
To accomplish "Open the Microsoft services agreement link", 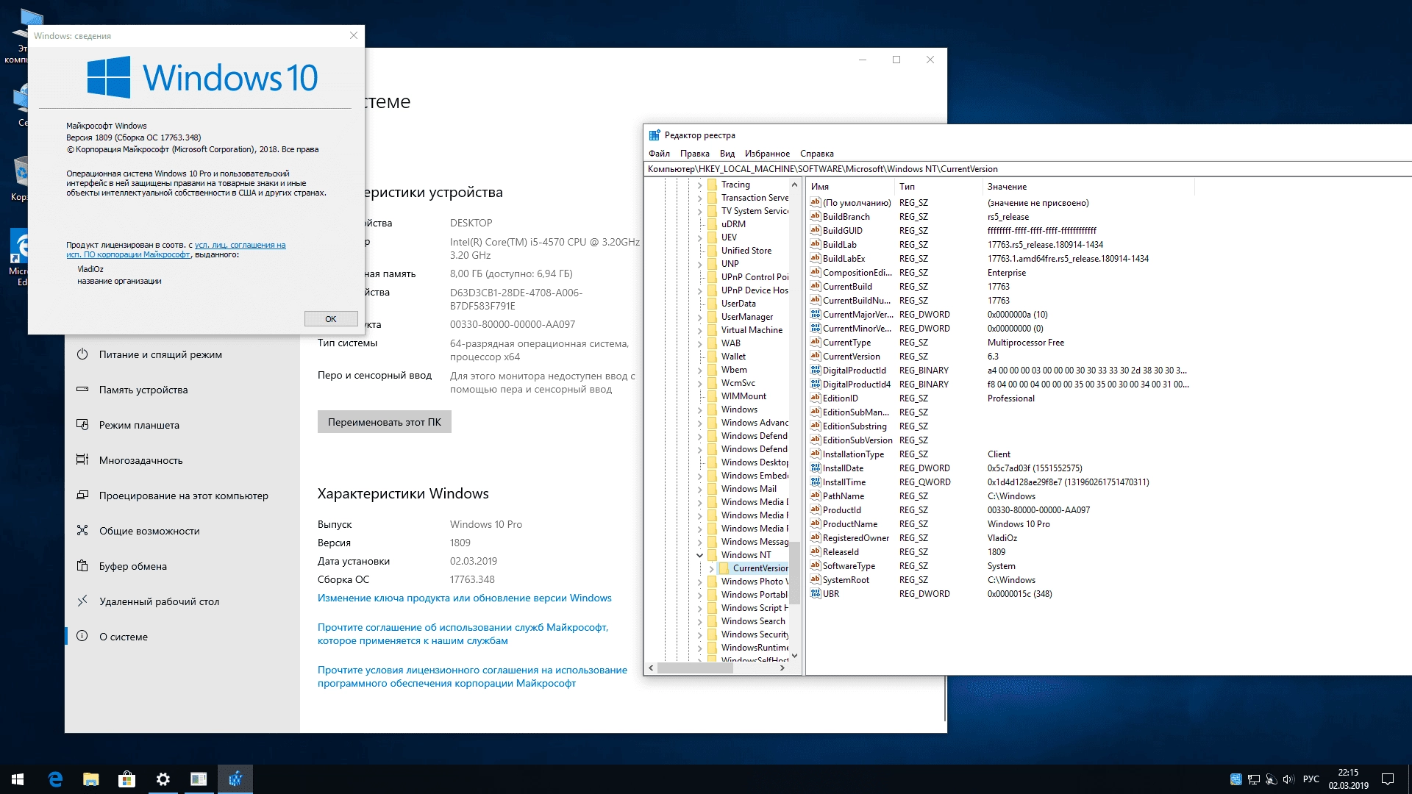I will [463, 634].
